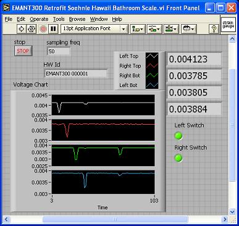Click the 0.003805 value indicator
Image resolution: width=239 pixels, height=226 pixels.
tap(194, 92)
